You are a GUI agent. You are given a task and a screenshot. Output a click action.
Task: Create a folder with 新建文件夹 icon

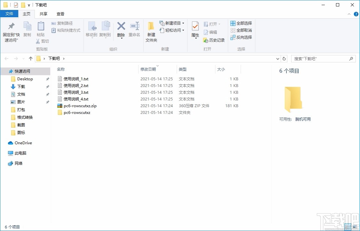[151, 30]
